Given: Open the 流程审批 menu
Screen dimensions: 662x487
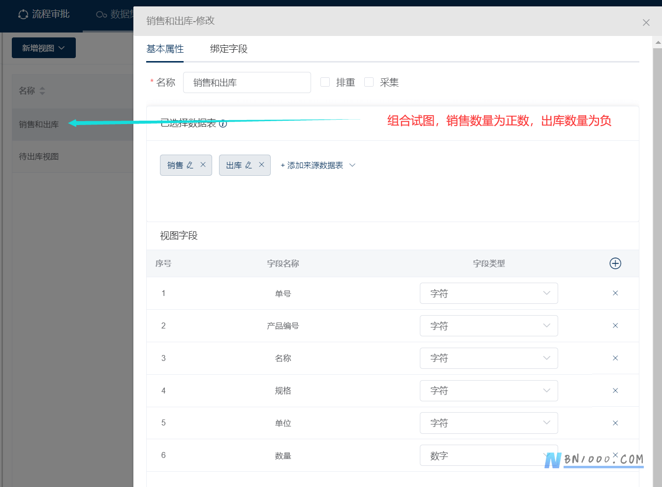Looking at the screenshot, I should (44, 14).
